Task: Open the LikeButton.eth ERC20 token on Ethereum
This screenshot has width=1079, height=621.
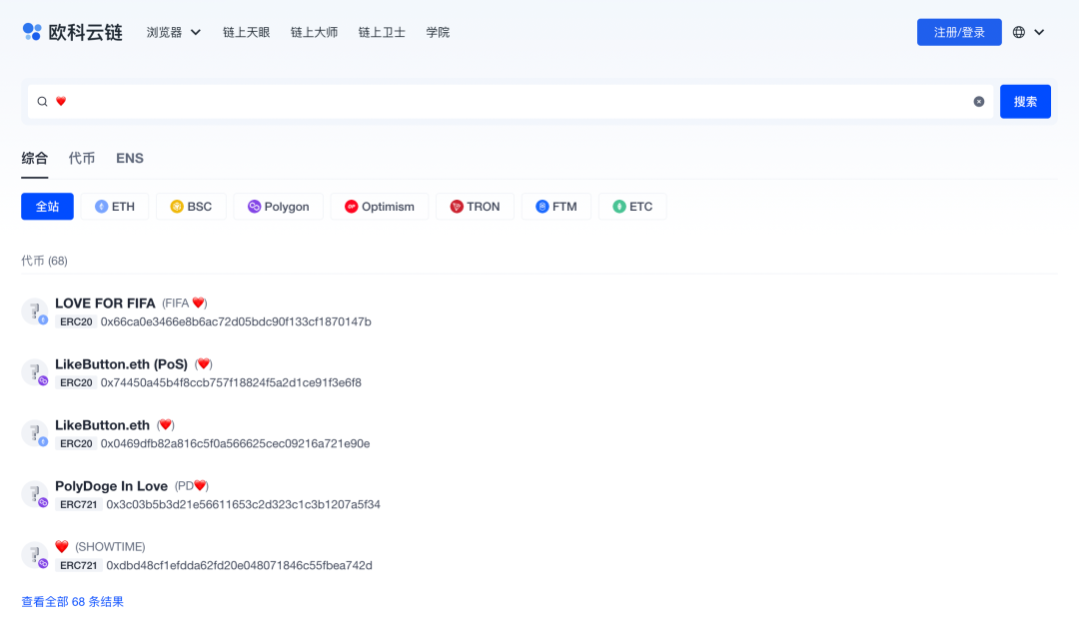Action: coord(103,425)
